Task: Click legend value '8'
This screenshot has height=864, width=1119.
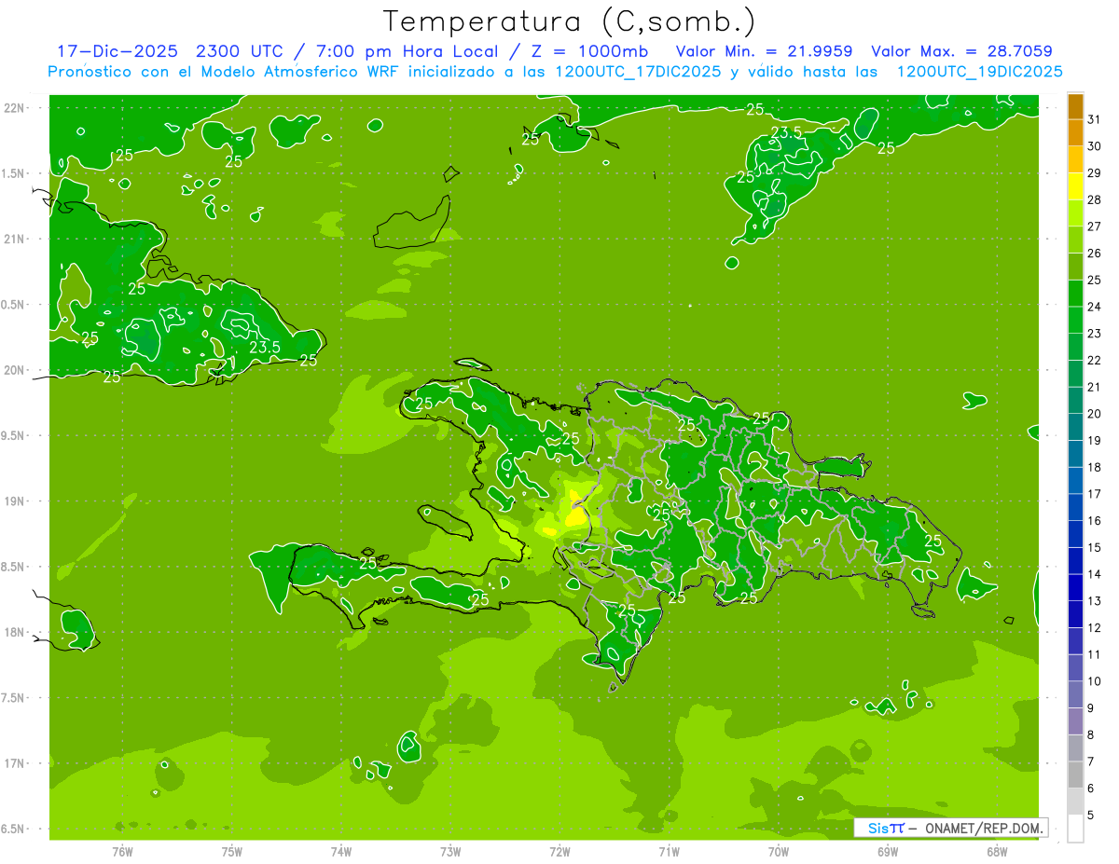Action: 1091,734
